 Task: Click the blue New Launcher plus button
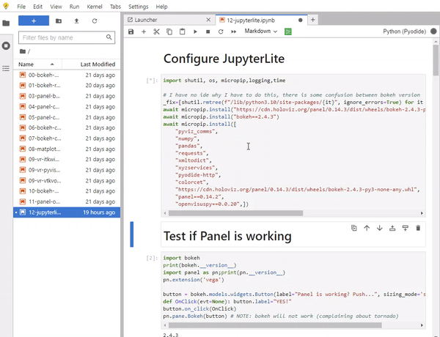tap(34, 21)
